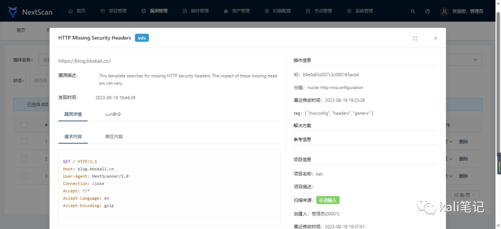Click the User-Agent: NextScanner/1.0 line

[96, 176]
